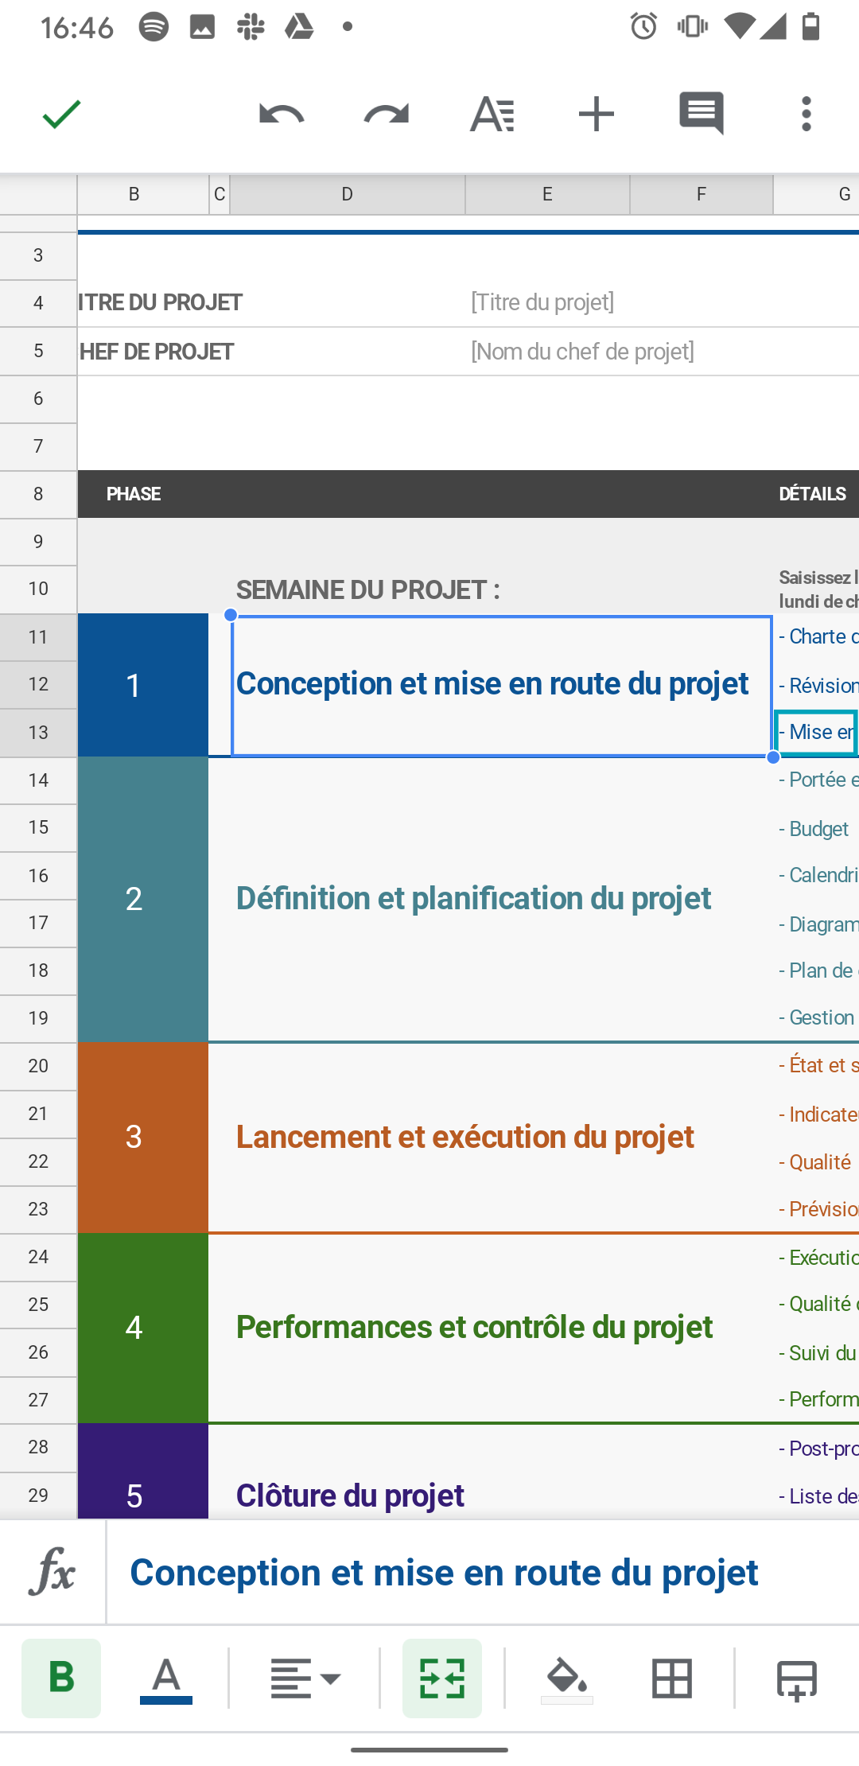Open the three-dot overflow menu
Screen dimensions: 859x1766
coord(807,114)
